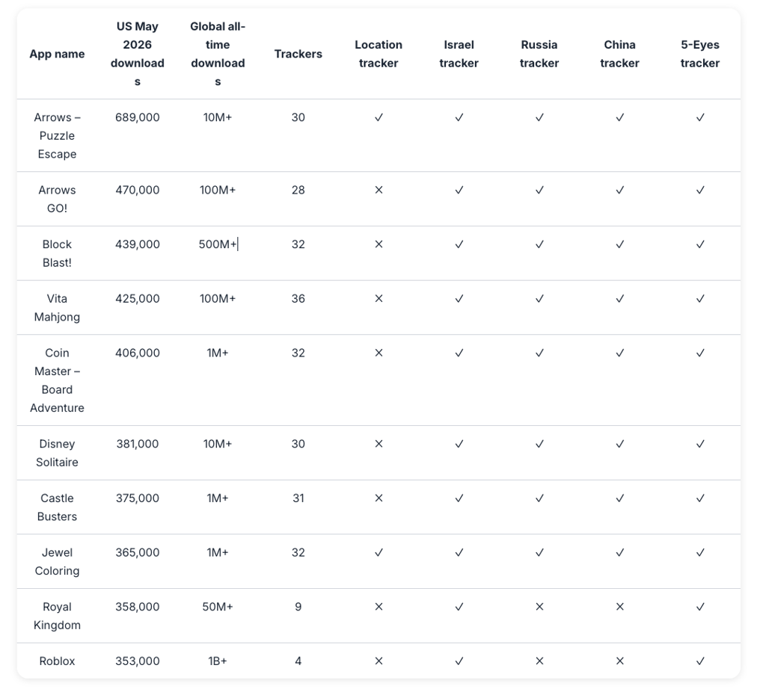Select the Vita Mahjong name cell
The image size is (766, 689).
click(57, 308)
